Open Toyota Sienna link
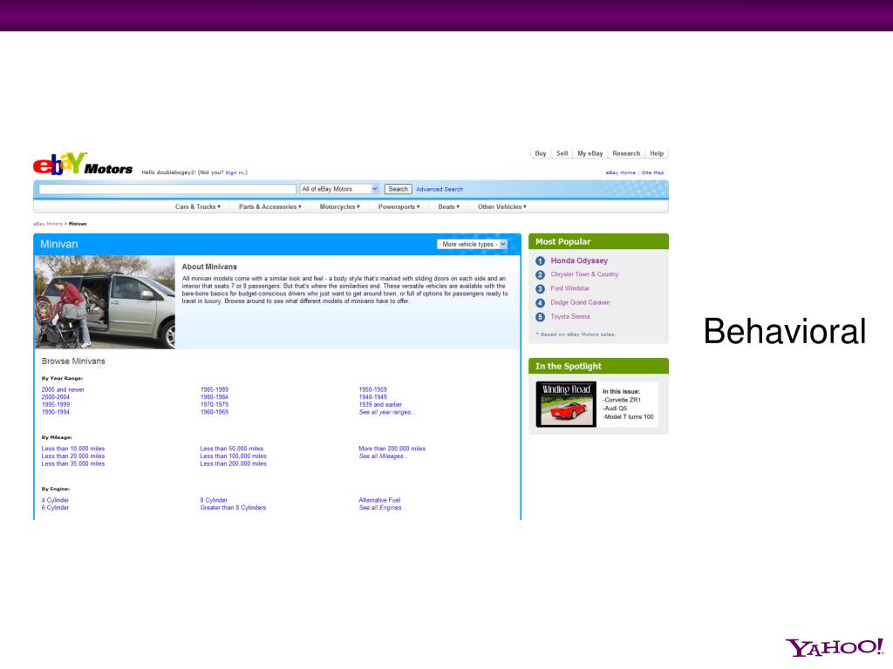The width and height of the screenshot is (893, 669). click(x=570, y=317)
